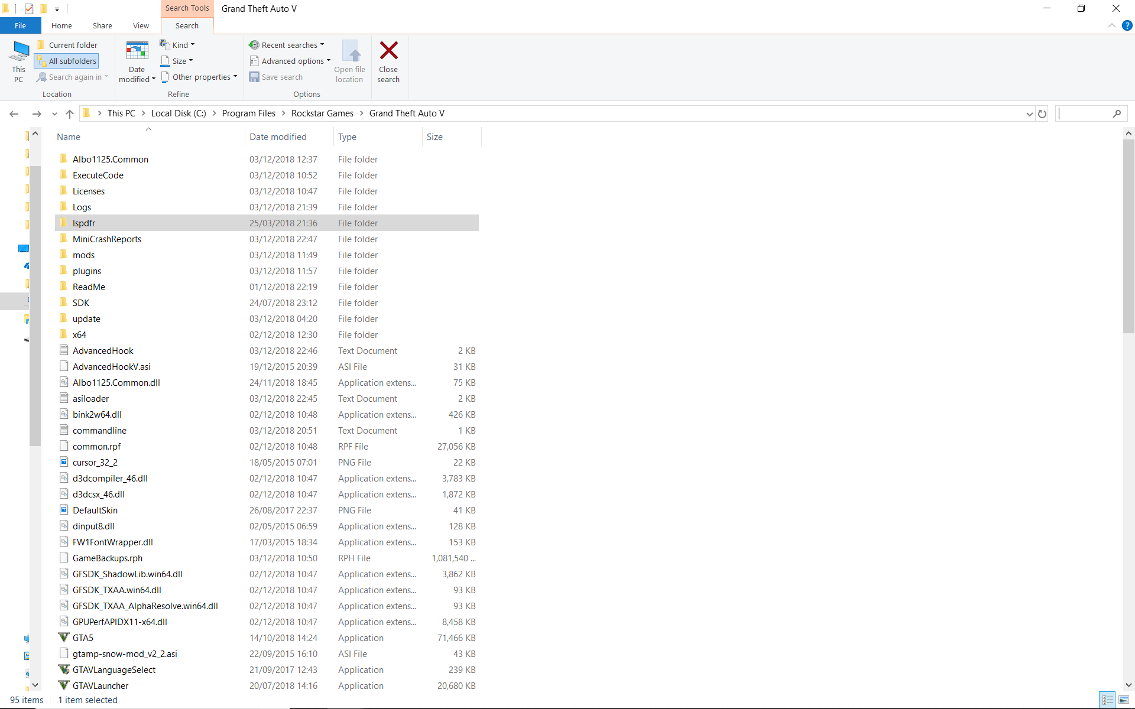
Task: Open the Date modified calendar icon
Action: 137,51
